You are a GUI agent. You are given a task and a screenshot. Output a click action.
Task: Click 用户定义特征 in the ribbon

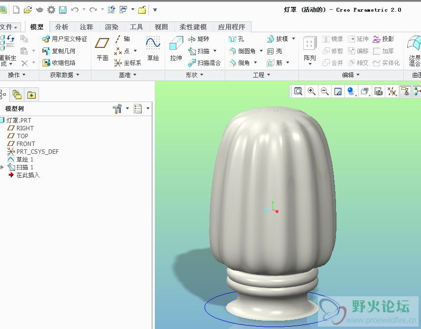point(64,39)
